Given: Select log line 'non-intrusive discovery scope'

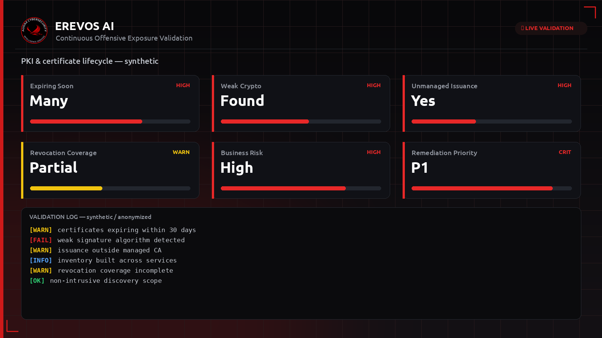Looking at the screenshot, I should click(x=106, y=281).
